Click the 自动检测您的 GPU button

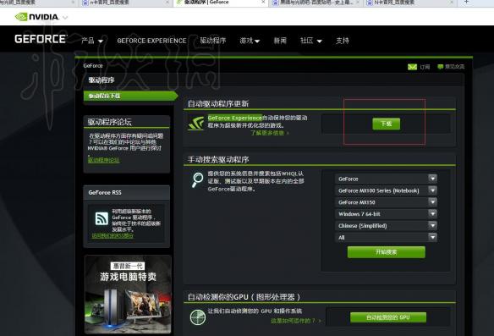388,317
